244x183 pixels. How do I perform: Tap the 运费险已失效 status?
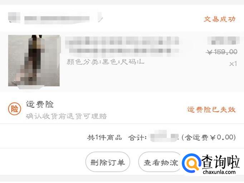[211, 110]
